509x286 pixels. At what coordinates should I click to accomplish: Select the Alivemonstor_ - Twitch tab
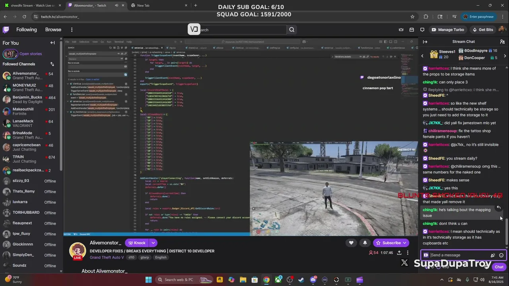pos(95,6)
